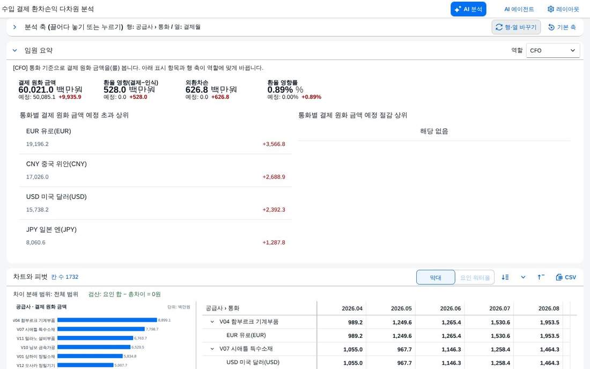Open the 역할 CFO dropdown
Viewport: 590px width, 369px height.
coord(553,50)
